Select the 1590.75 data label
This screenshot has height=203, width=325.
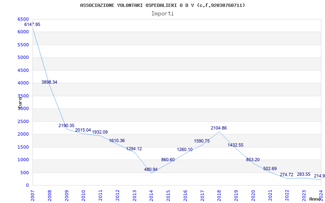(x=201, y=141)
